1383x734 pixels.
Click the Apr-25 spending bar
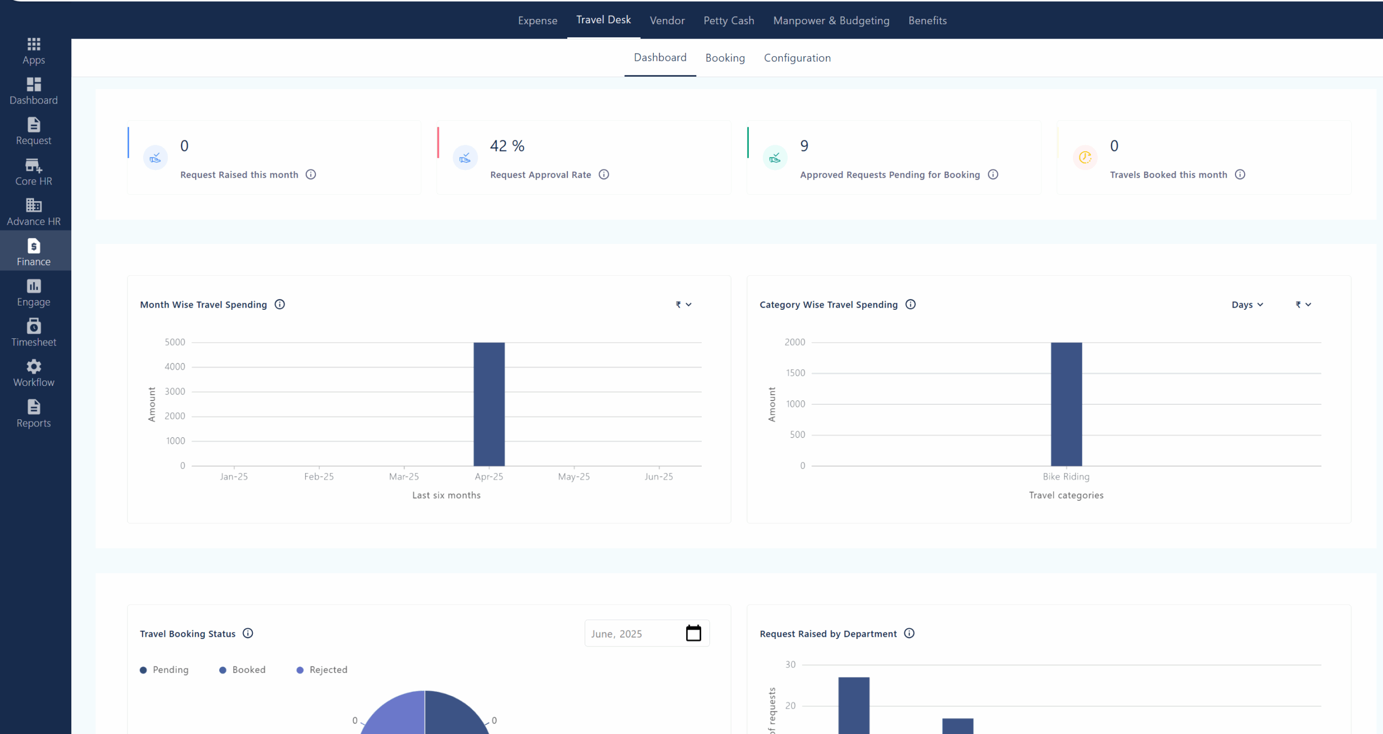click(x=489, y=404)
